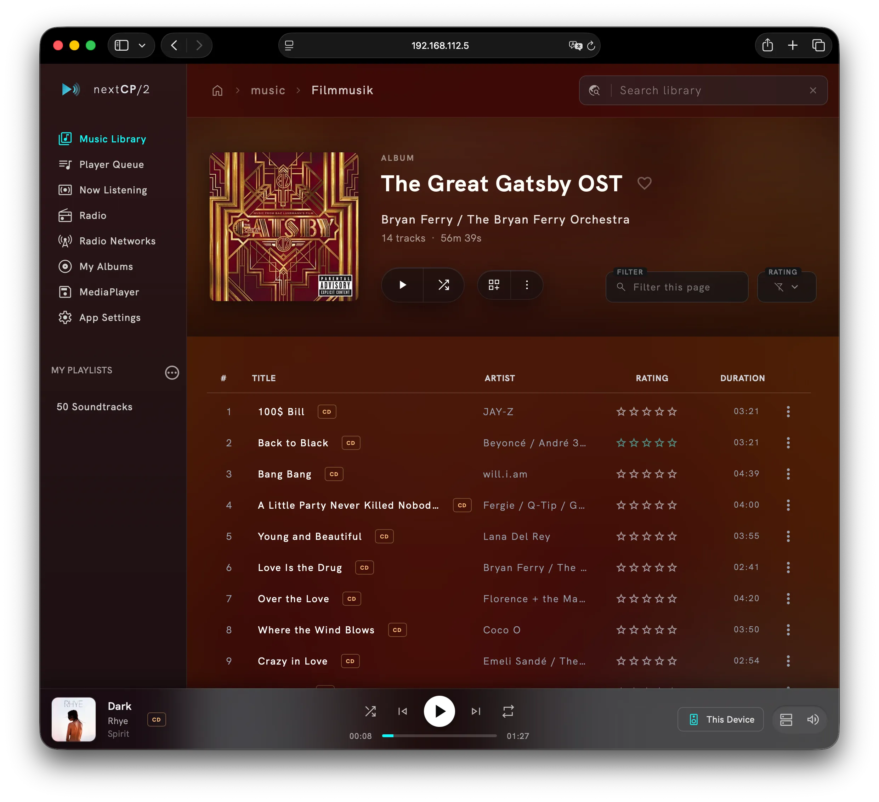This screenshot has height=802, width=879.
Task: Rate 100$ Bill five stars
Action: [x=672, y=411]
